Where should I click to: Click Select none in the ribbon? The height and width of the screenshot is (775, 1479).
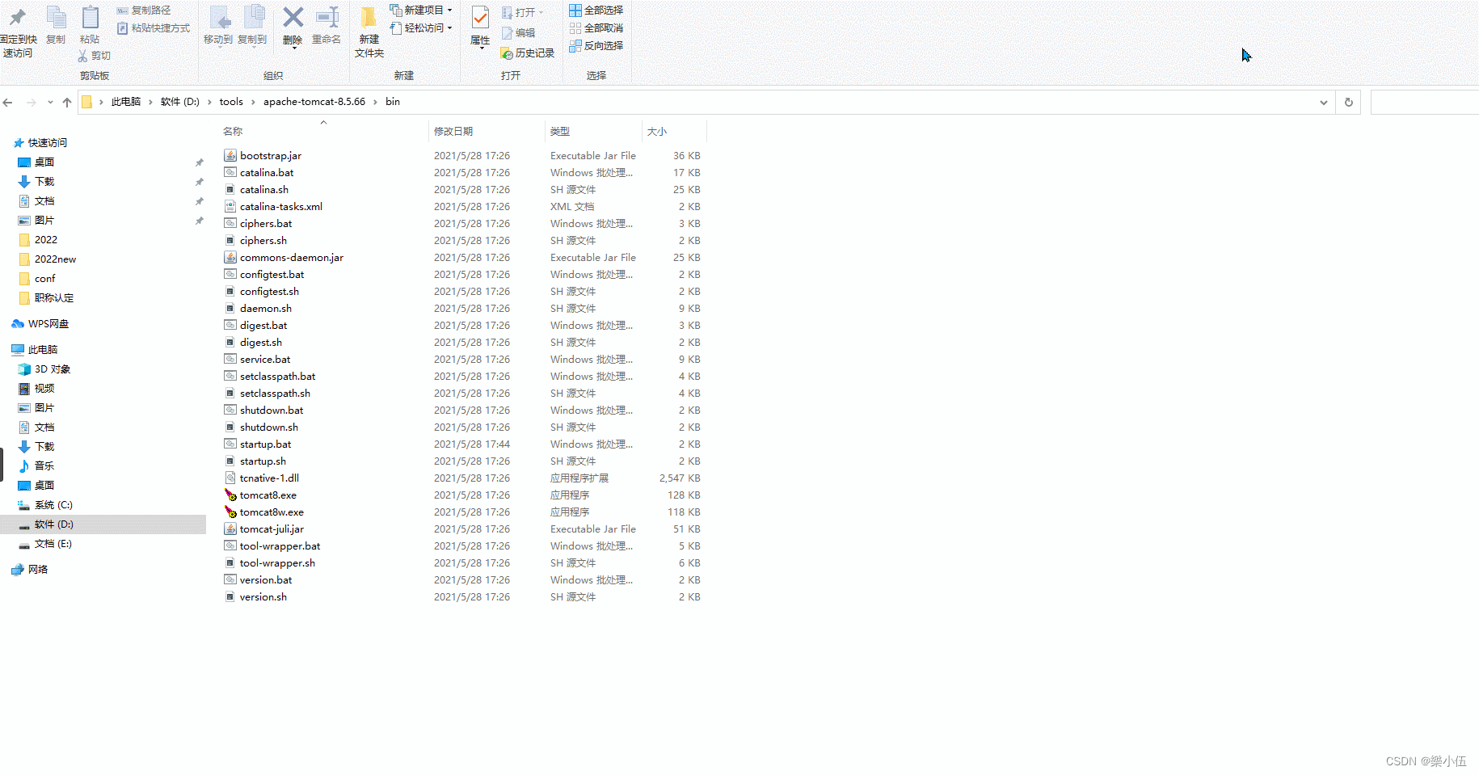click(596, 28)
